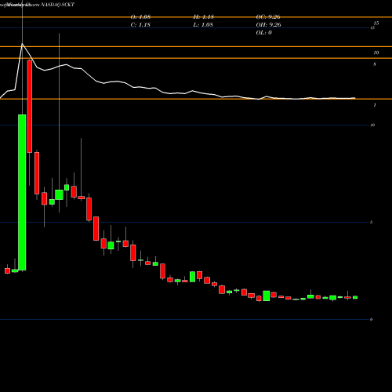Click the price axis label 0
The width and height of the screenshot is (392, 392).
tap(371, 319)
